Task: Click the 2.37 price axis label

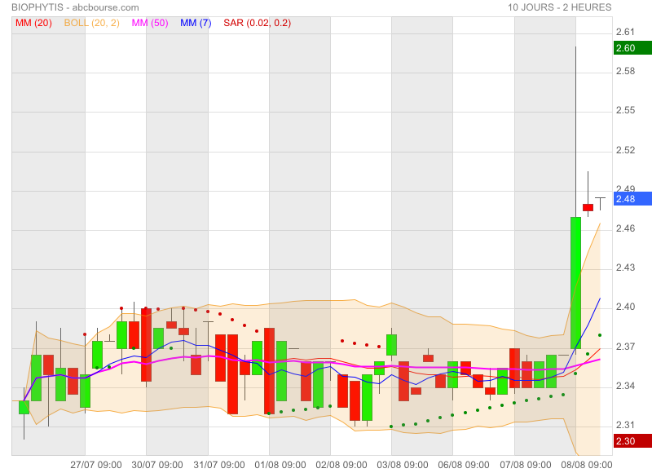Action: [x=625, y=347]
